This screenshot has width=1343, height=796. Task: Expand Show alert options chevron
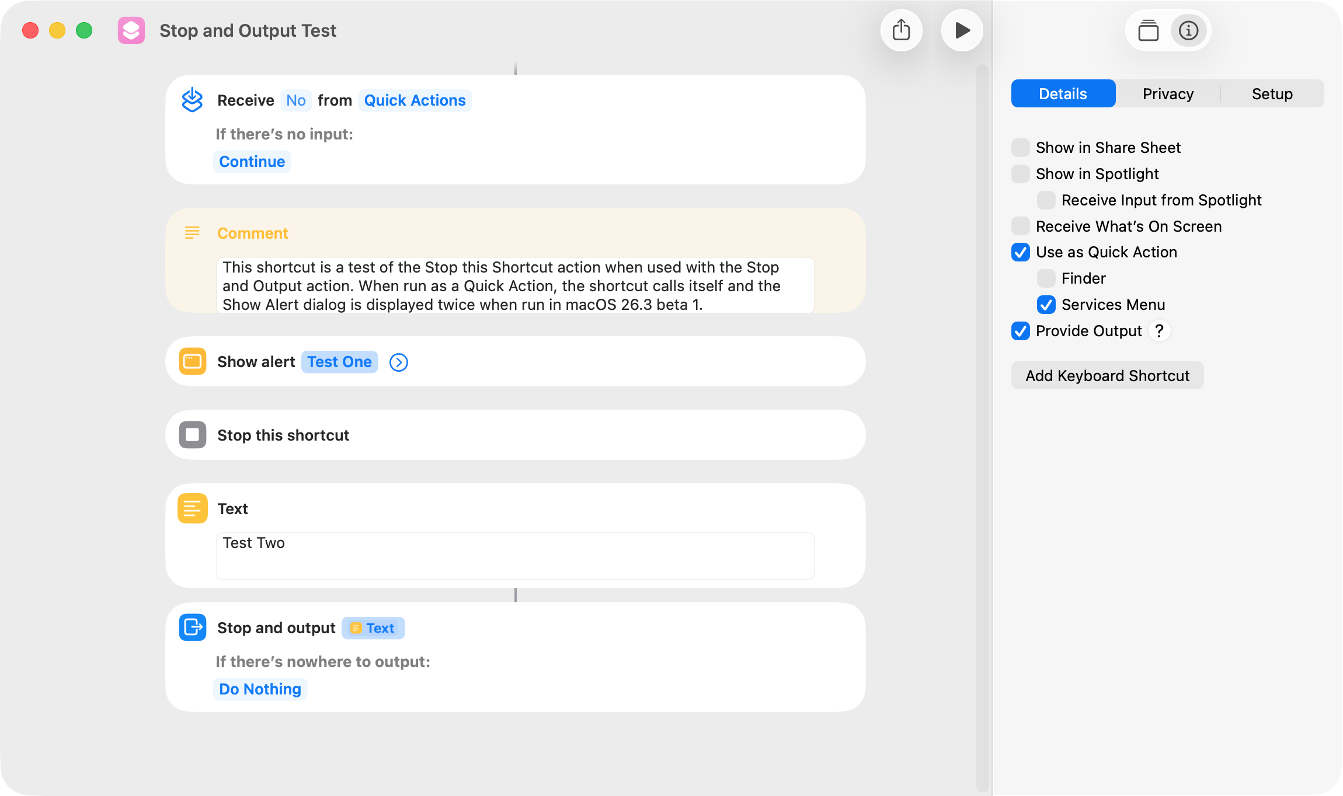tap(399, 362)
